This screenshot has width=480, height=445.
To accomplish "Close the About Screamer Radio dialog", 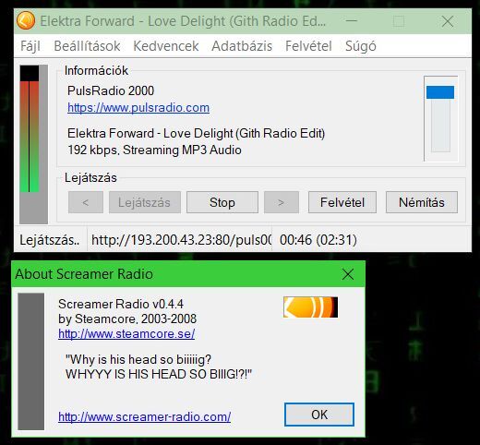I will coord(348,274).
